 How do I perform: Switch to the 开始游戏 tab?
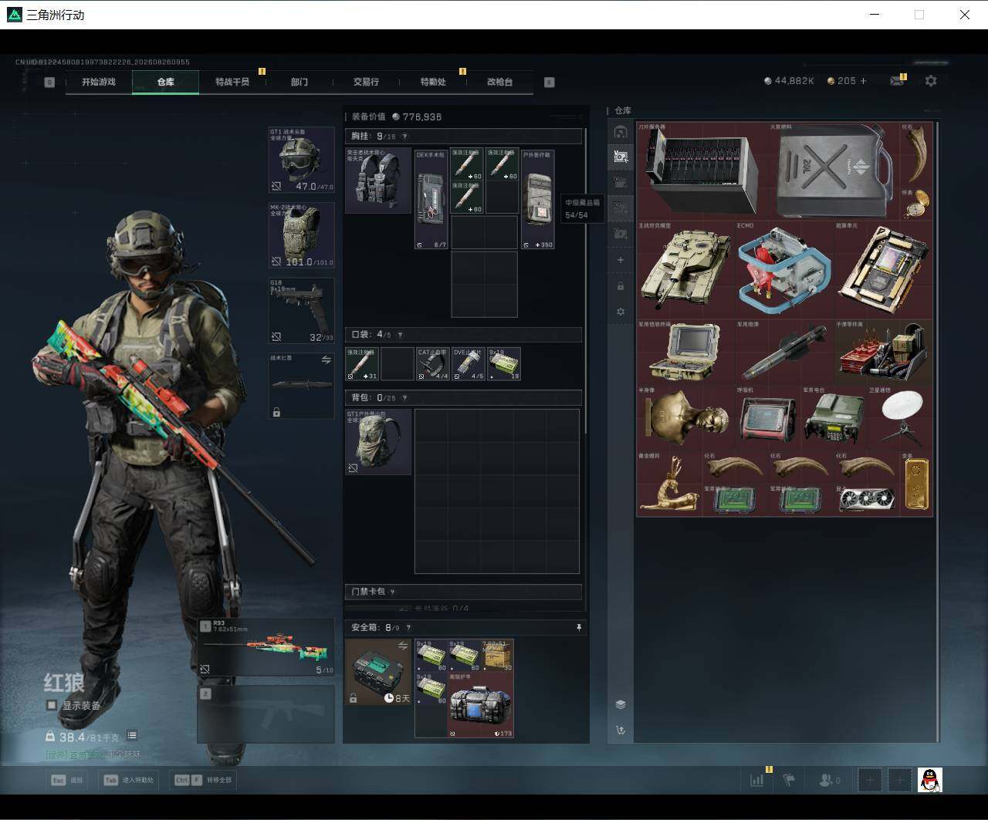tap(99, 82)
